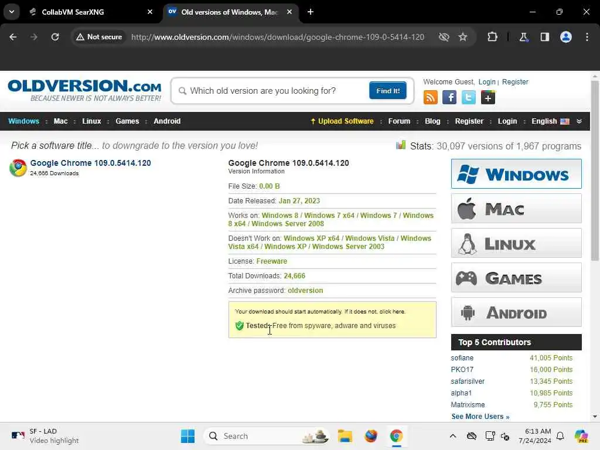Click the oldversion.com URL address bar
The height and width of the screenshot is (450, 600).
pyautogui.click(x=277, y=37)
